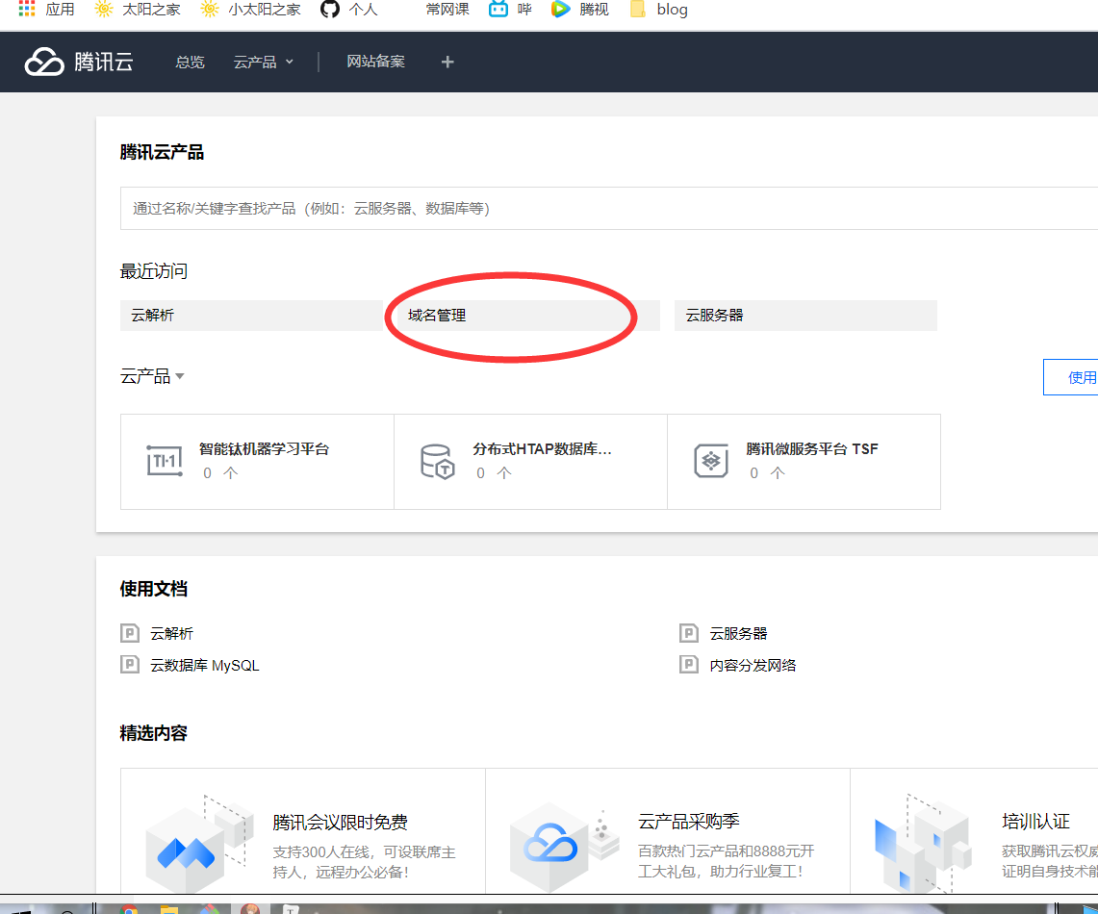The image size is (1098, 914).
Task: Expand the 云产品 navigation dropdown
Action: click(264, 62)
